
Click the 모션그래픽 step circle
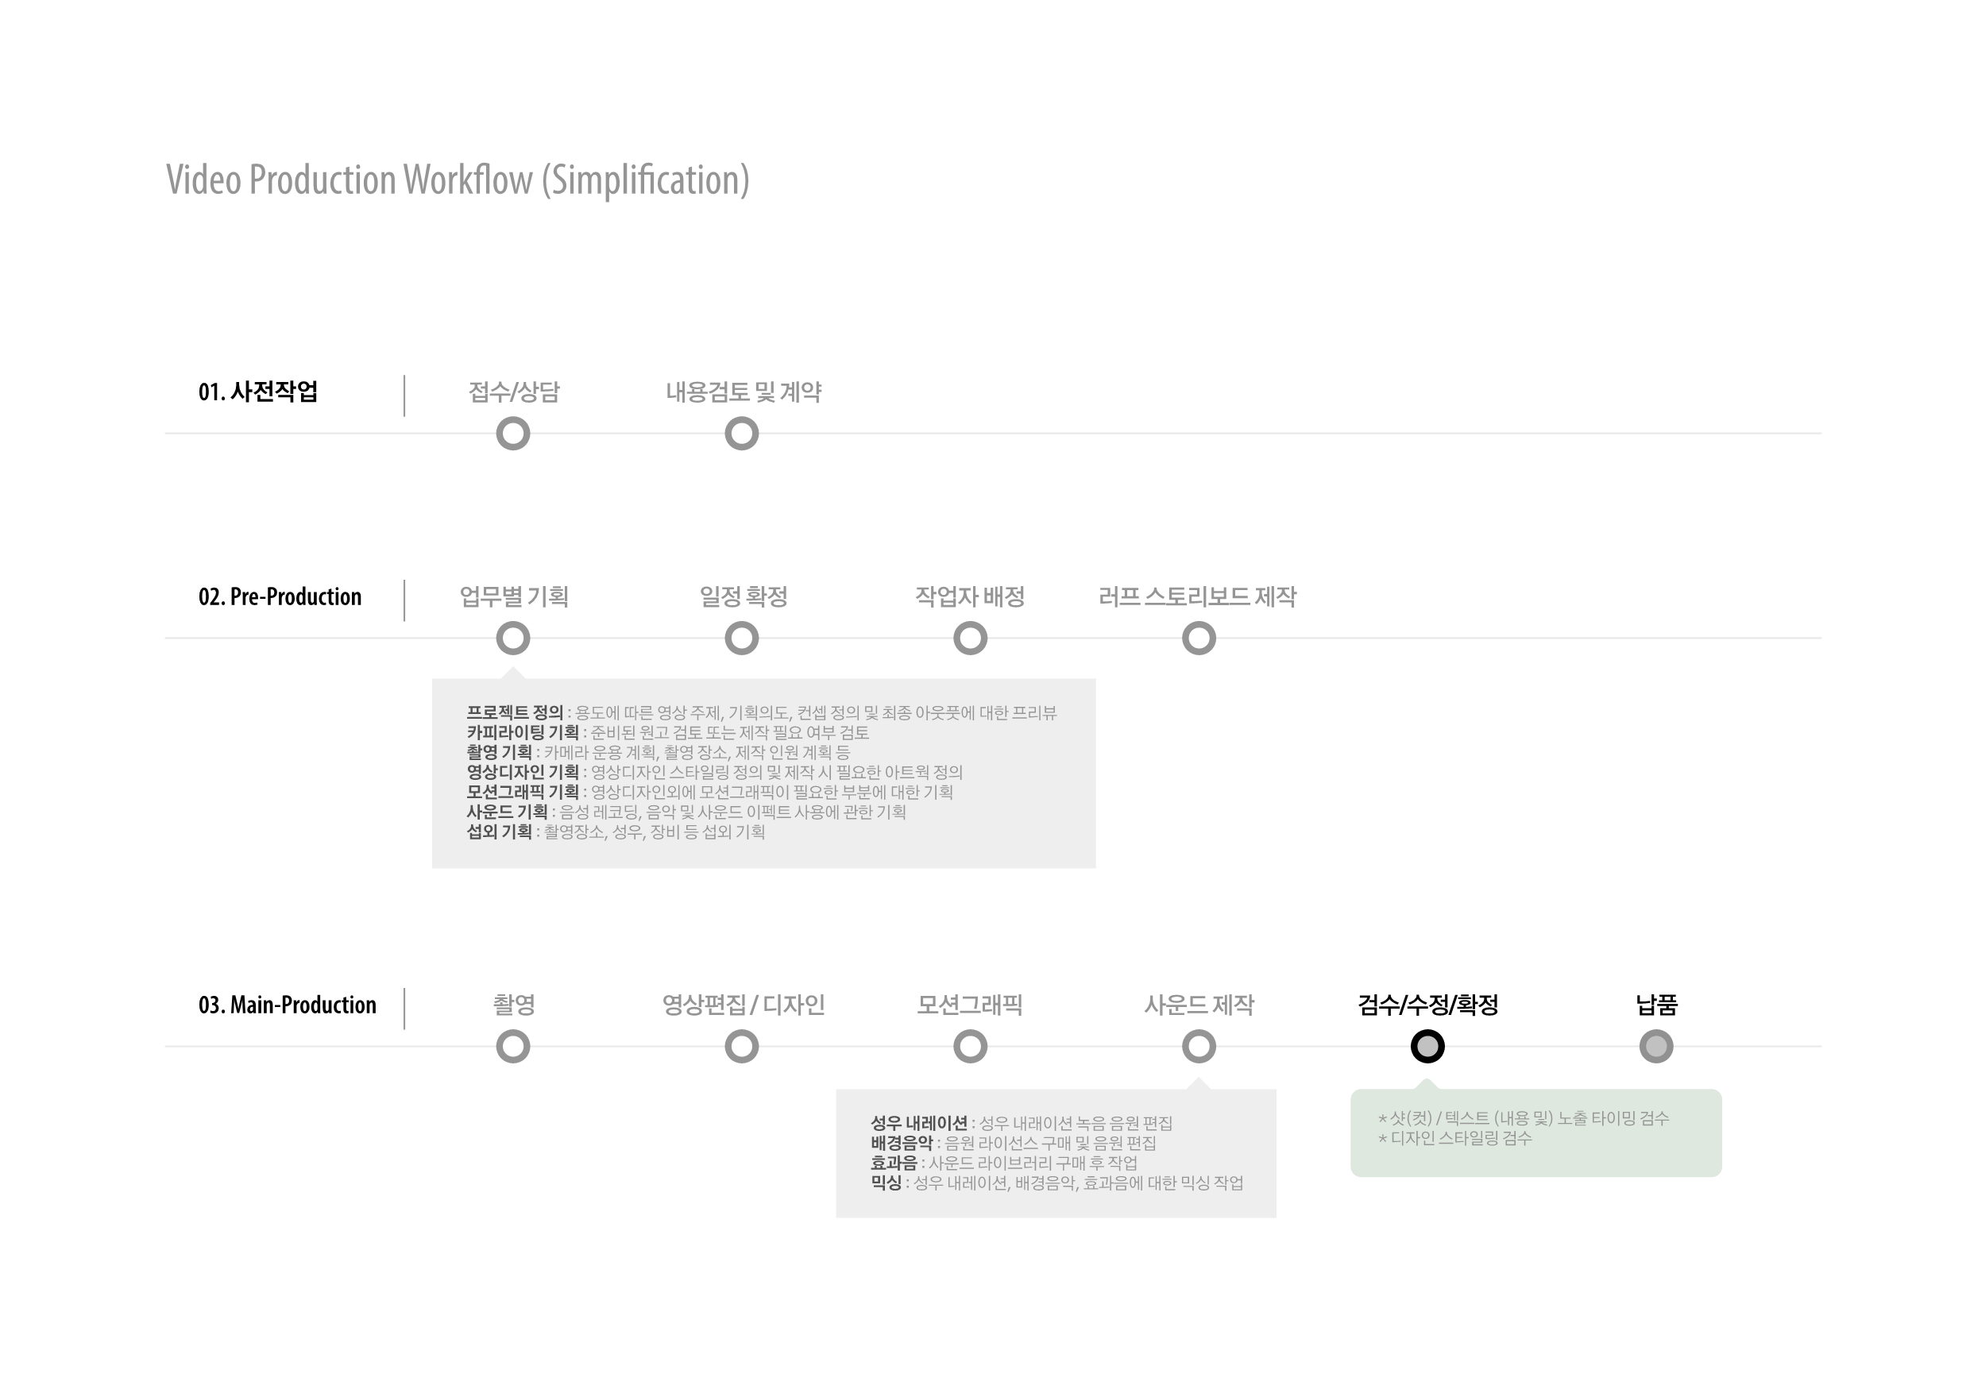[971, 1047]
